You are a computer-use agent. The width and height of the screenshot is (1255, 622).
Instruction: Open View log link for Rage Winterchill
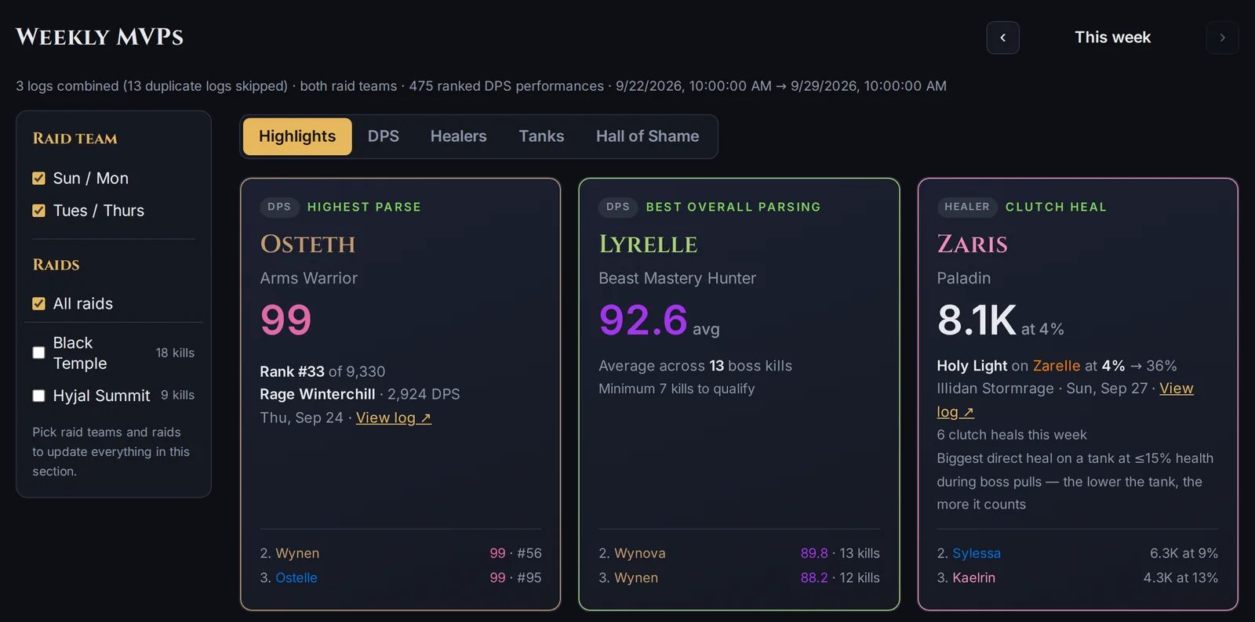(x=394, y=418)
